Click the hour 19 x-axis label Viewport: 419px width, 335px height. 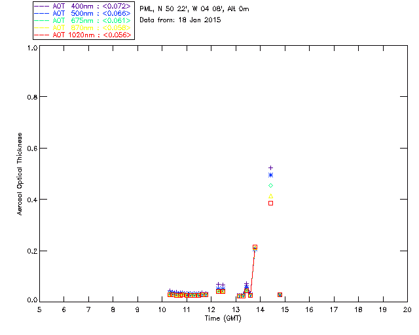383,309
